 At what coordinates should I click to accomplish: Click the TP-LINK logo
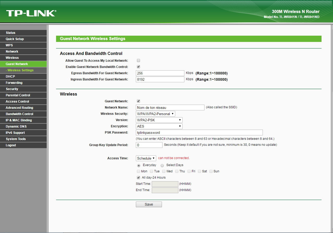tap(31, 13)
